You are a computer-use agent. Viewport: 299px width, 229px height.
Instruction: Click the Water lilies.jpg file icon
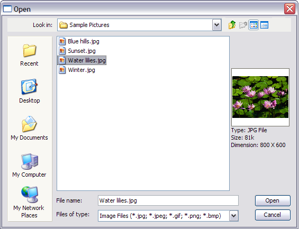pyautogui.click(x=62, y=60)
